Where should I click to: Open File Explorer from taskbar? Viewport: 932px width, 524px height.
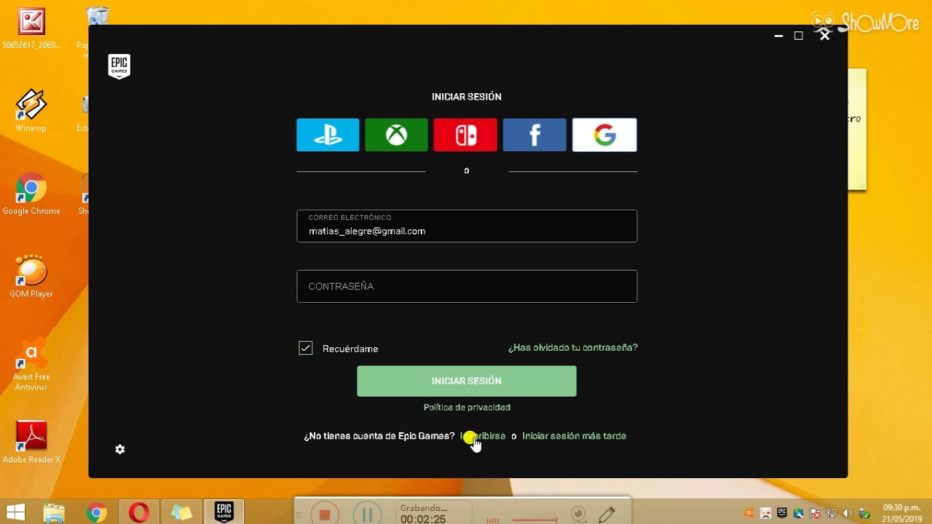coord(54,513)
